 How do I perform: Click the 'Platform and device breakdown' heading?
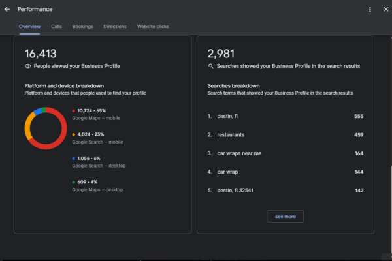pyautogui.click(x=64, y=86)
